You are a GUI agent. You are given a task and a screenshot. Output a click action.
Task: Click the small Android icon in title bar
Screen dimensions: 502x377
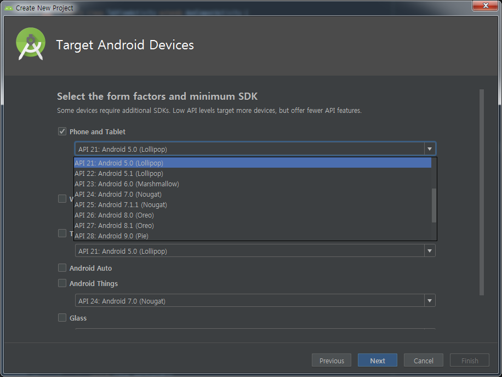tap(9, 8)
